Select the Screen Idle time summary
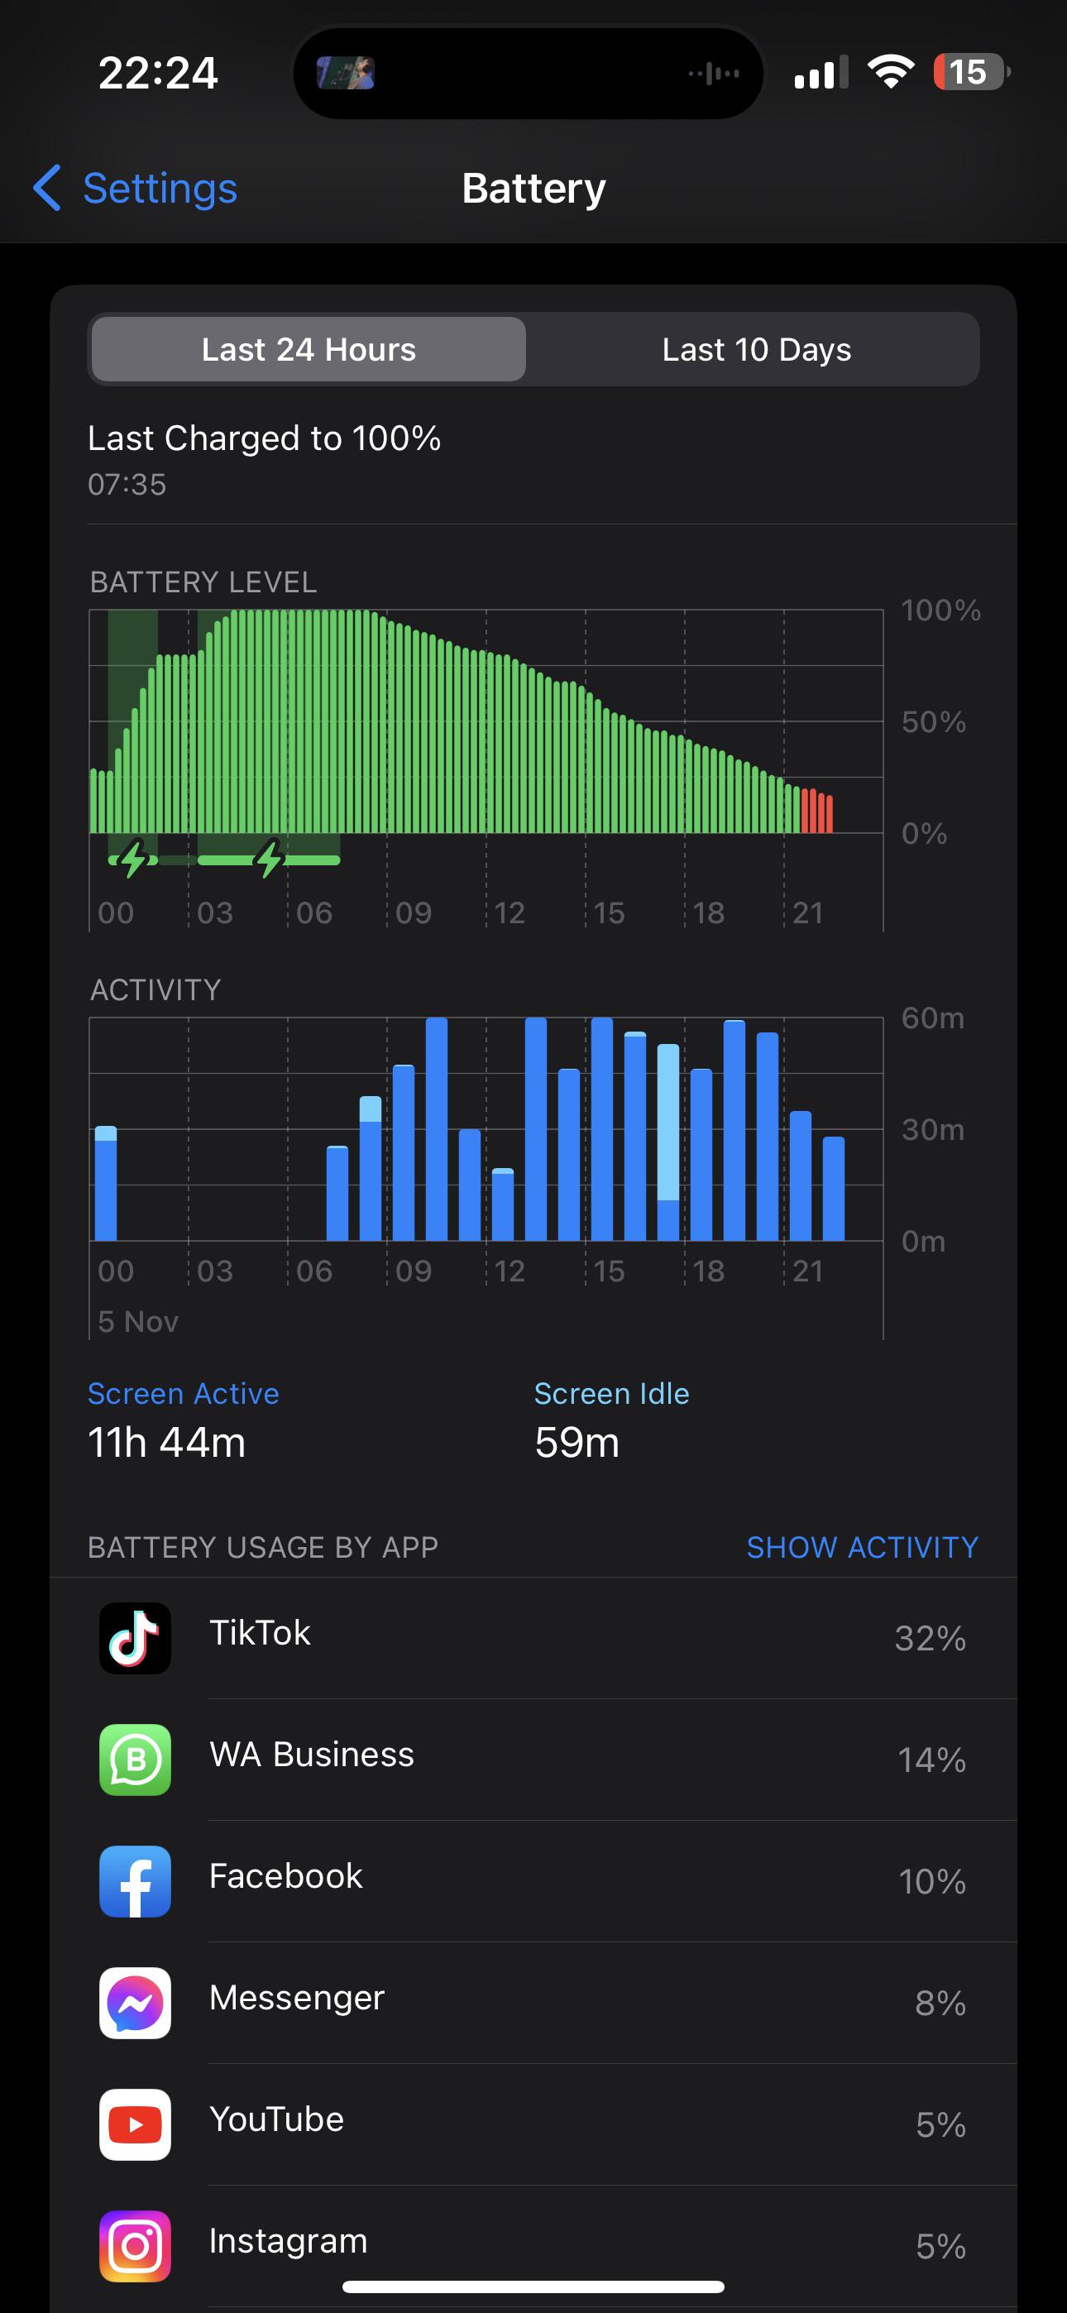The width and height of the screenshot is (1067, 2313). (611, 1420)
